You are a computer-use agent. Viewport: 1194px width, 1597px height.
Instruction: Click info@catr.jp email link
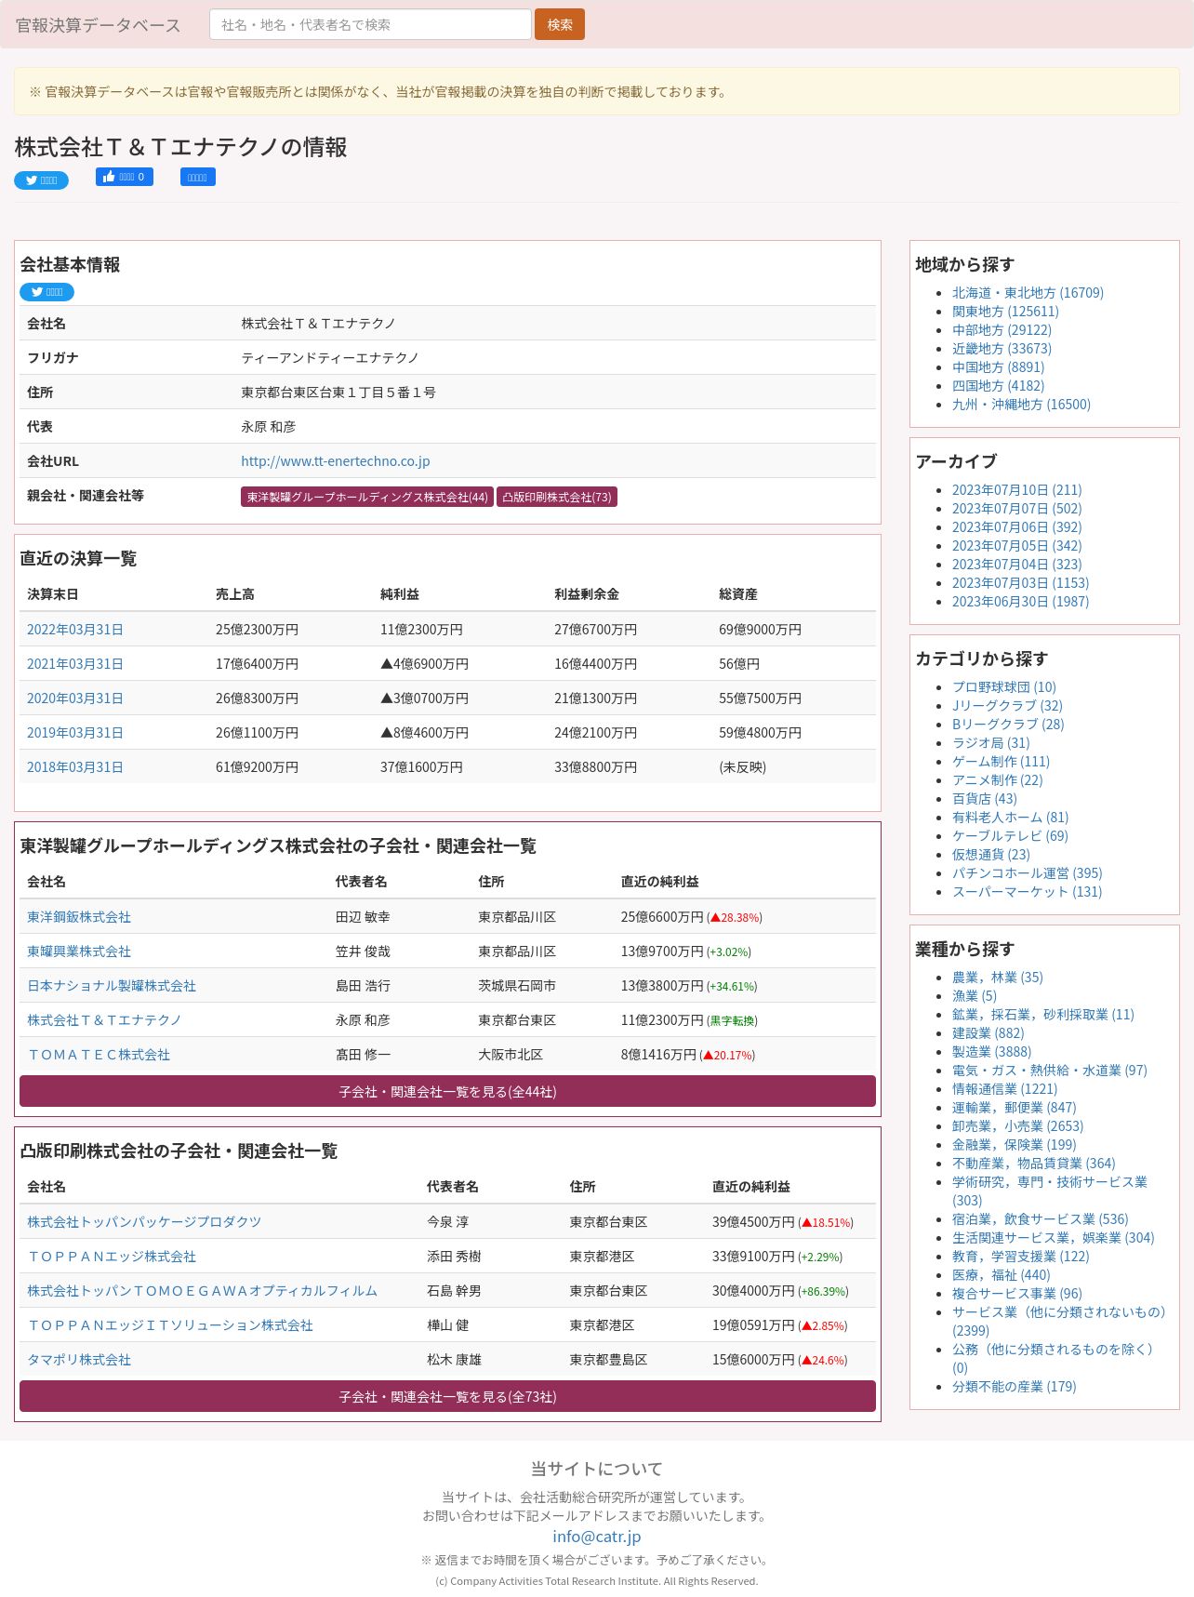[x=597, y=1537]
